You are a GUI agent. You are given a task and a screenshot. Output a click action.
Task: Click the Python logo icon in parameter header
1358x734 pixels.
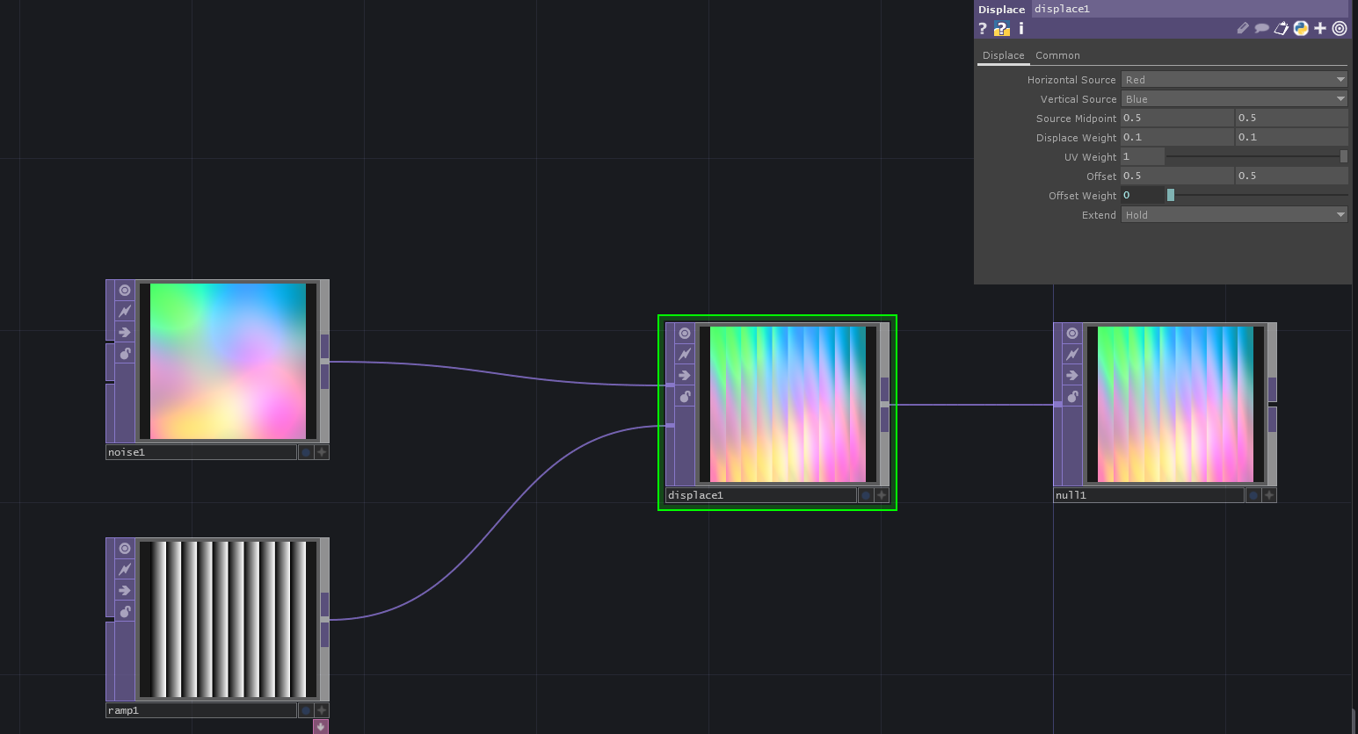click(1301, 29)
